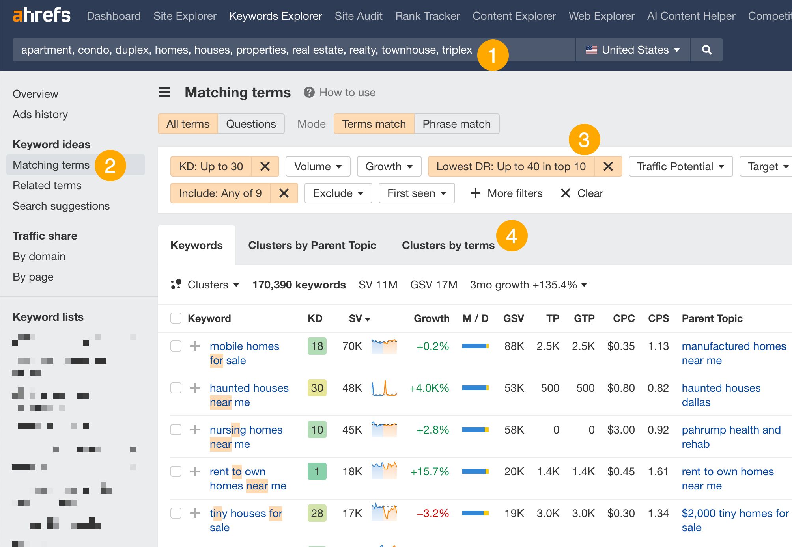Open Content Explorer tool

coord(515,16)
